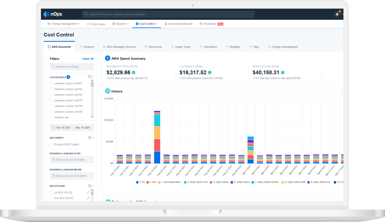This screenshot has width=385, height=222.
Task: Click the AWS Account search magnifier icon
Action: coord(89,186)
